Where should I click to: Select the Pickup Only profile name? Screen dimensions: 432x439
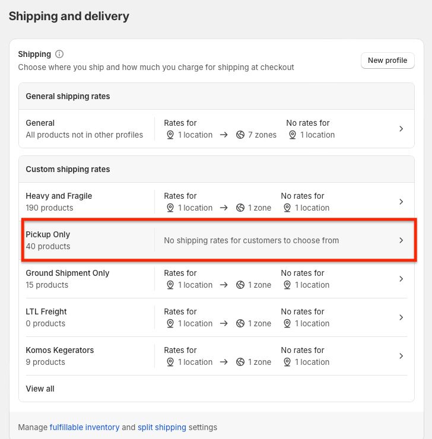[x=48, y=234]
